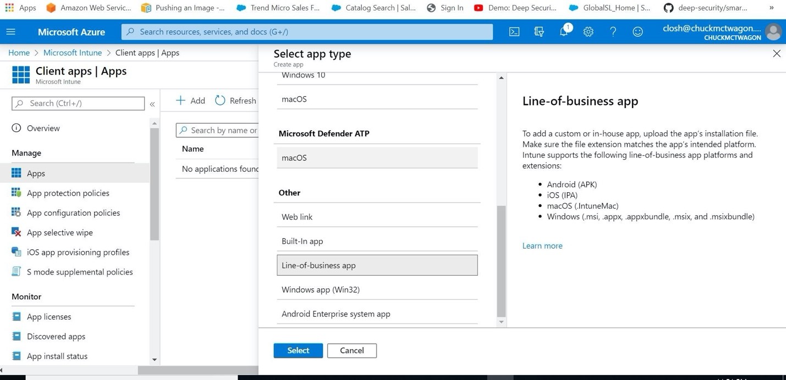Image resolution: width=786 pixels, height=380 pixels.
Task: Click the App licenses icon
Action: [x=17, y=316]
